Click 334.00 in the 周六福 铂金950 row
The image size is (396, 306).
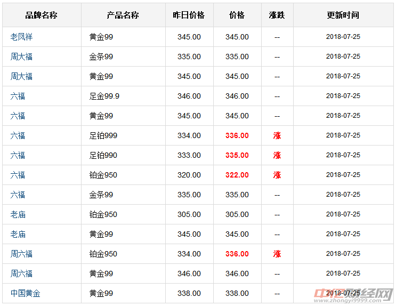coord(189,254)
